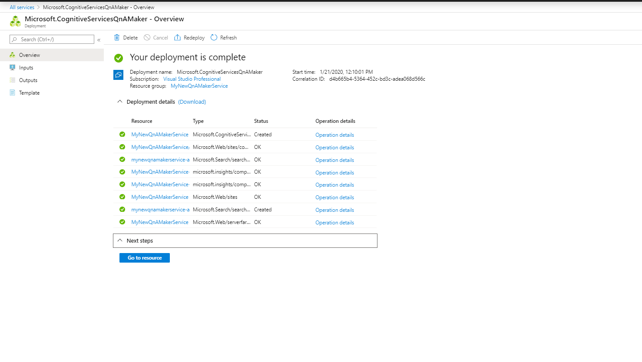The height and width of the screenshot is (362, 642).
Task: Focus the Search (Ctrl+/) input field
Action: pos(52,39)
